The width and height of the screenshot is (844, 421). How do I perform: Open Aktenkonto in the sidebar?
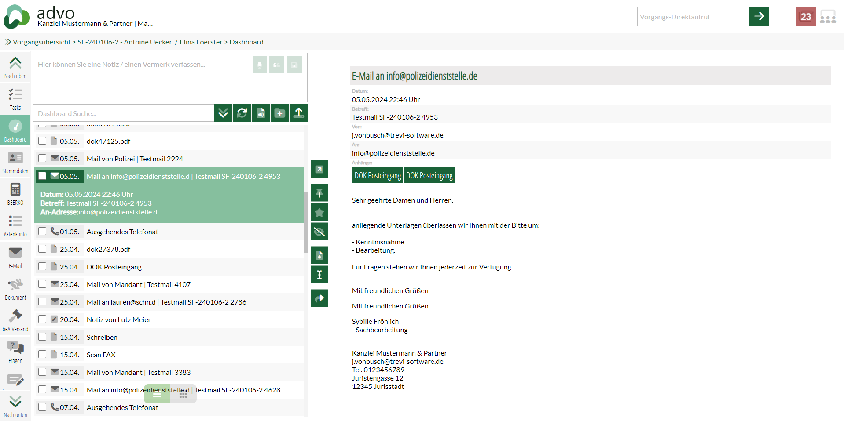pyautogui.click(x=15, y=225)
